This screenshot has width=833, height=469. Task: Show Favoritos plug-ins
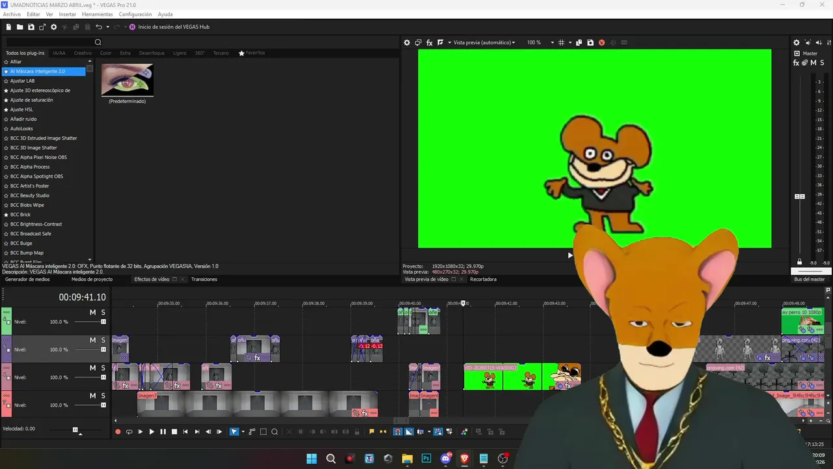point(252,53)
